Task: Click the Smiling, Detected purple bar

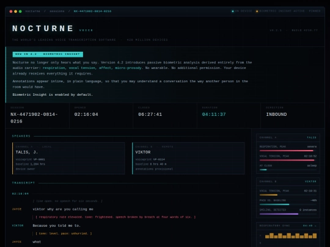Action: click(288, 214)
